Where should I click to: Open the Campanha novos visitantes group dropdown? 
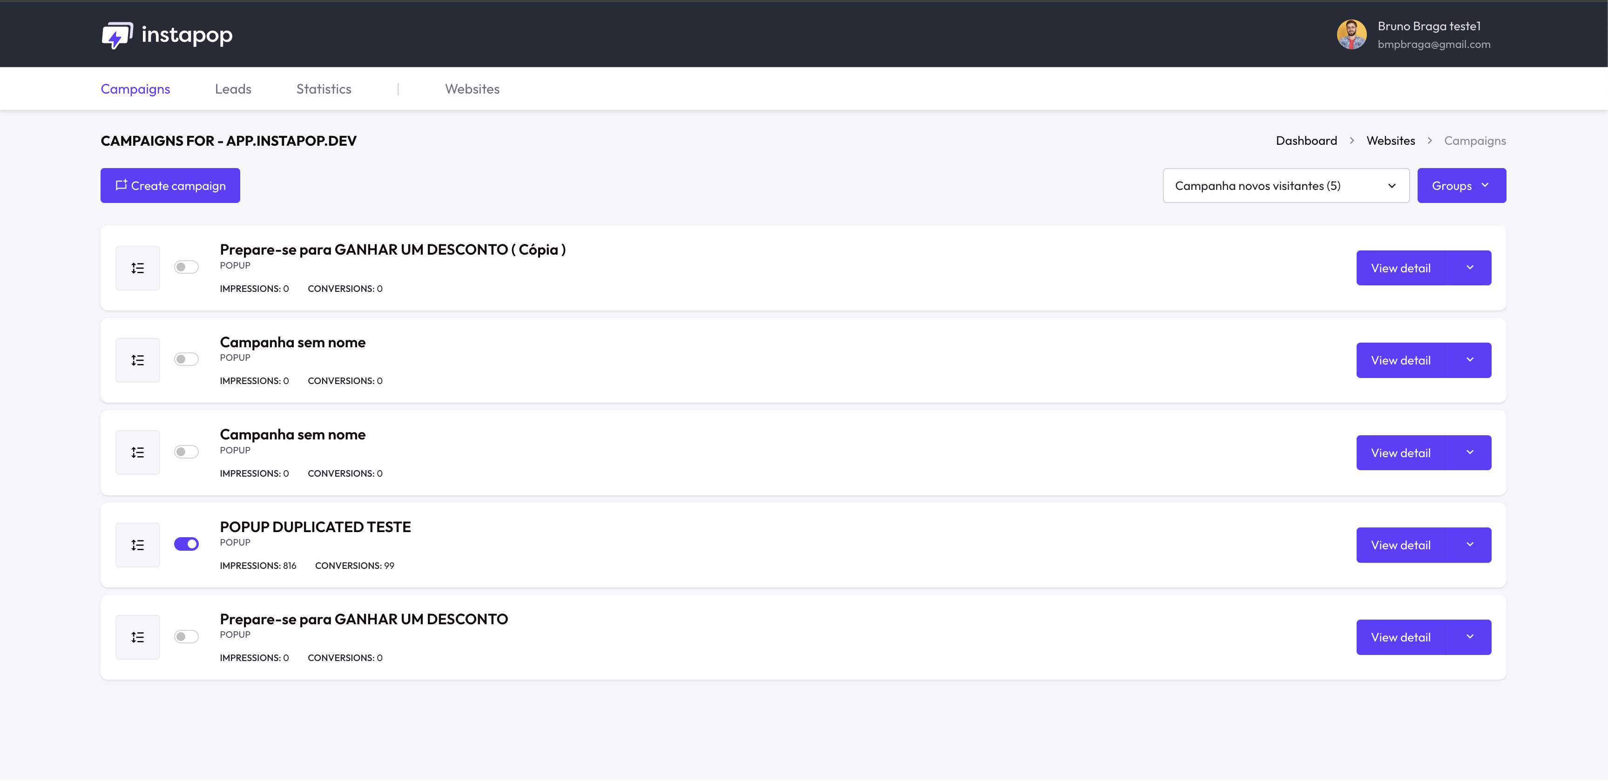coord(1286,186)
